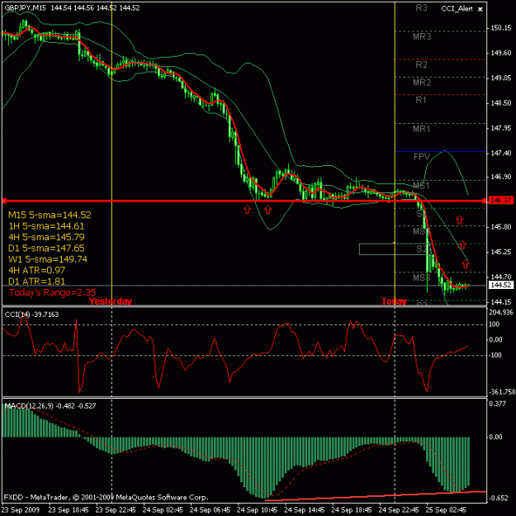Viewport: 516px width, 516px height.
Task: Click 204.936 on the CCI scale
Action: 501,312
